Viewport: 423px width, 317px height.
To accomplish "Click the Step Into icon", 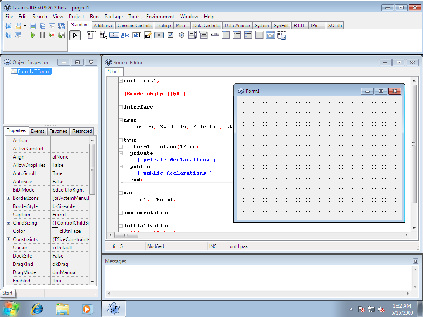I will [52, 35].
